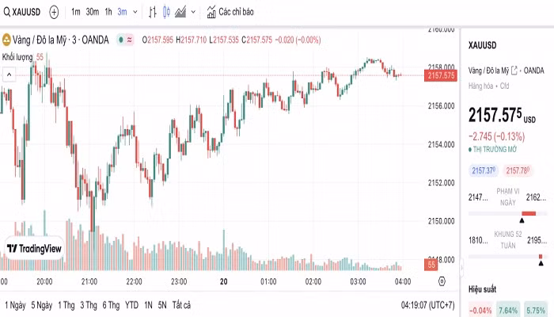
Task: Click the 04:19:07 (UTC+7) timezone clock
Action: [x=428, y=305]
